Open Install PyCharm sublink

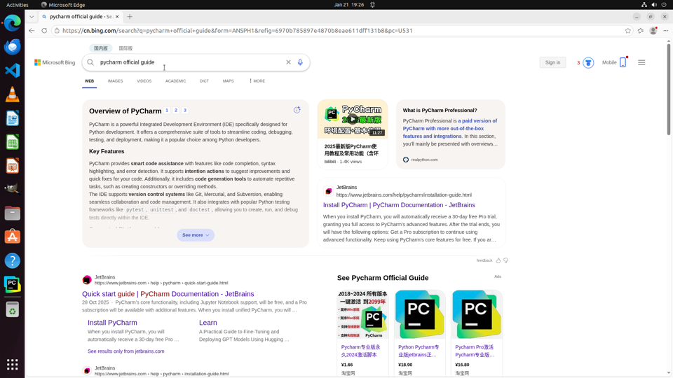(x=112, y=323)
